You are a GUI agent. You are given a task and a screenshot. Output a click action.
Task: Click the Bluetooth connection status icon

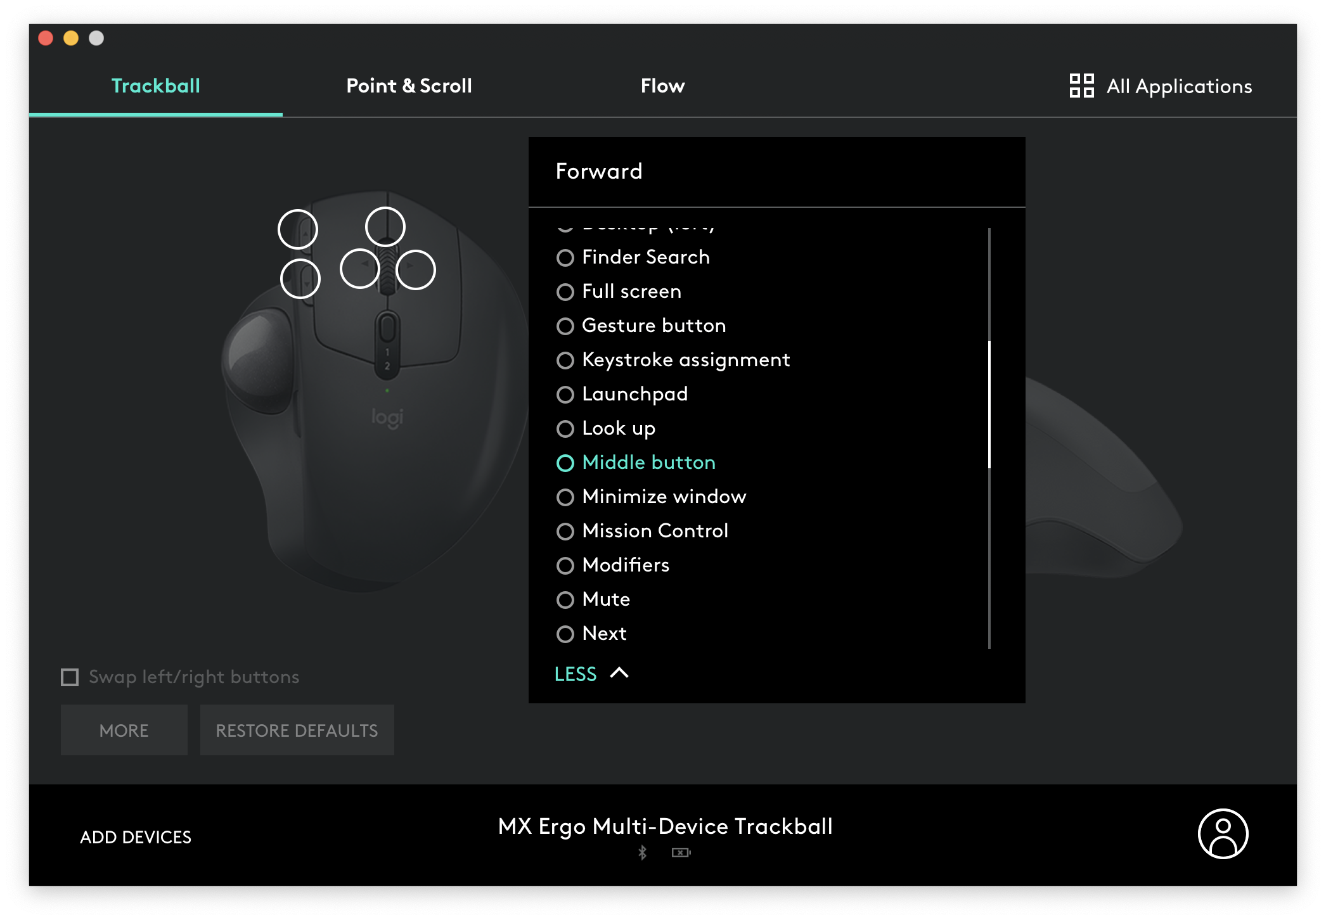(642, 852)
